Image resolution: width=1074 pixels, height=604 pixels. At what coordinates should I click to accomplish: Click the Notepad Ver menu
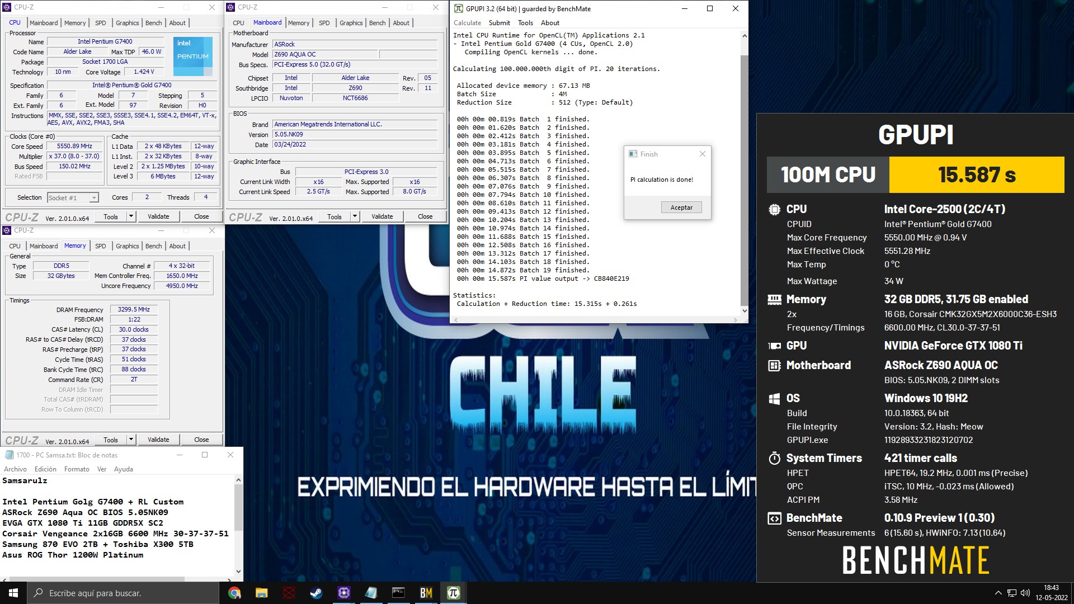[102, 469]
